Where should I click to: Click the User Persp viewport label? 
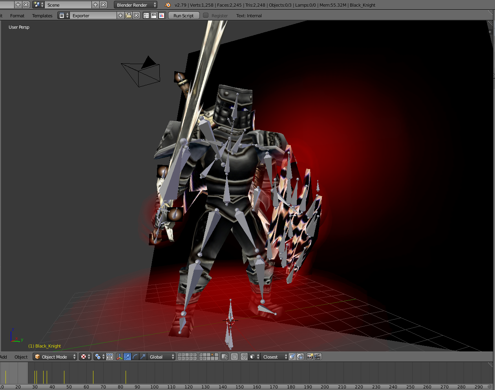pos(19,27)
